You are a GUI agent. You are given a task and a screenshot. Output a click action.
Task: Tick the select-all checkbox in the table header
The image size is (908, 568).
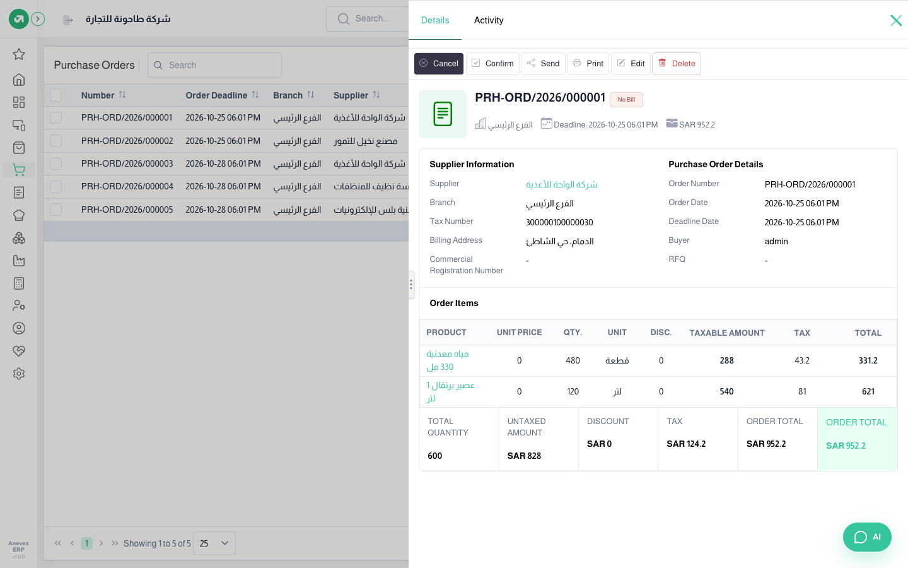click(x=56, y=95)
